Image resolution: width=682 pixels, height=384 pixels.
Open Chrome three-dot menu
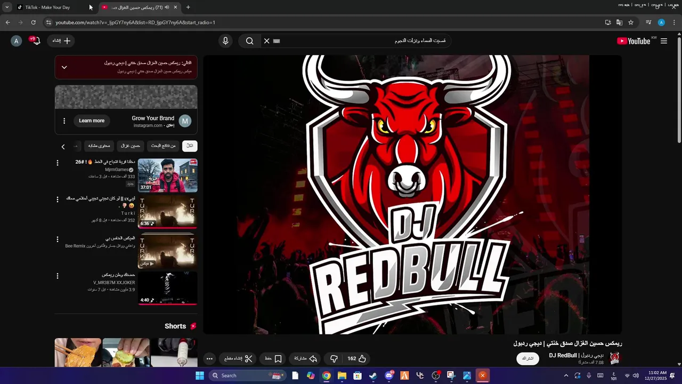(x=675, y=22)
